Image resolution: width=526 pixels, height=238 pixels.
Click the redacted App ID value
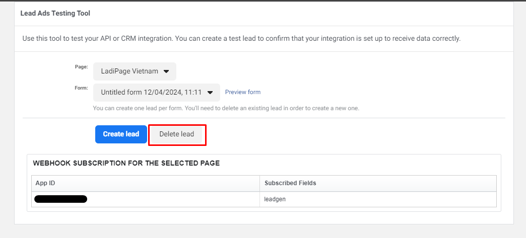[60, 199]
